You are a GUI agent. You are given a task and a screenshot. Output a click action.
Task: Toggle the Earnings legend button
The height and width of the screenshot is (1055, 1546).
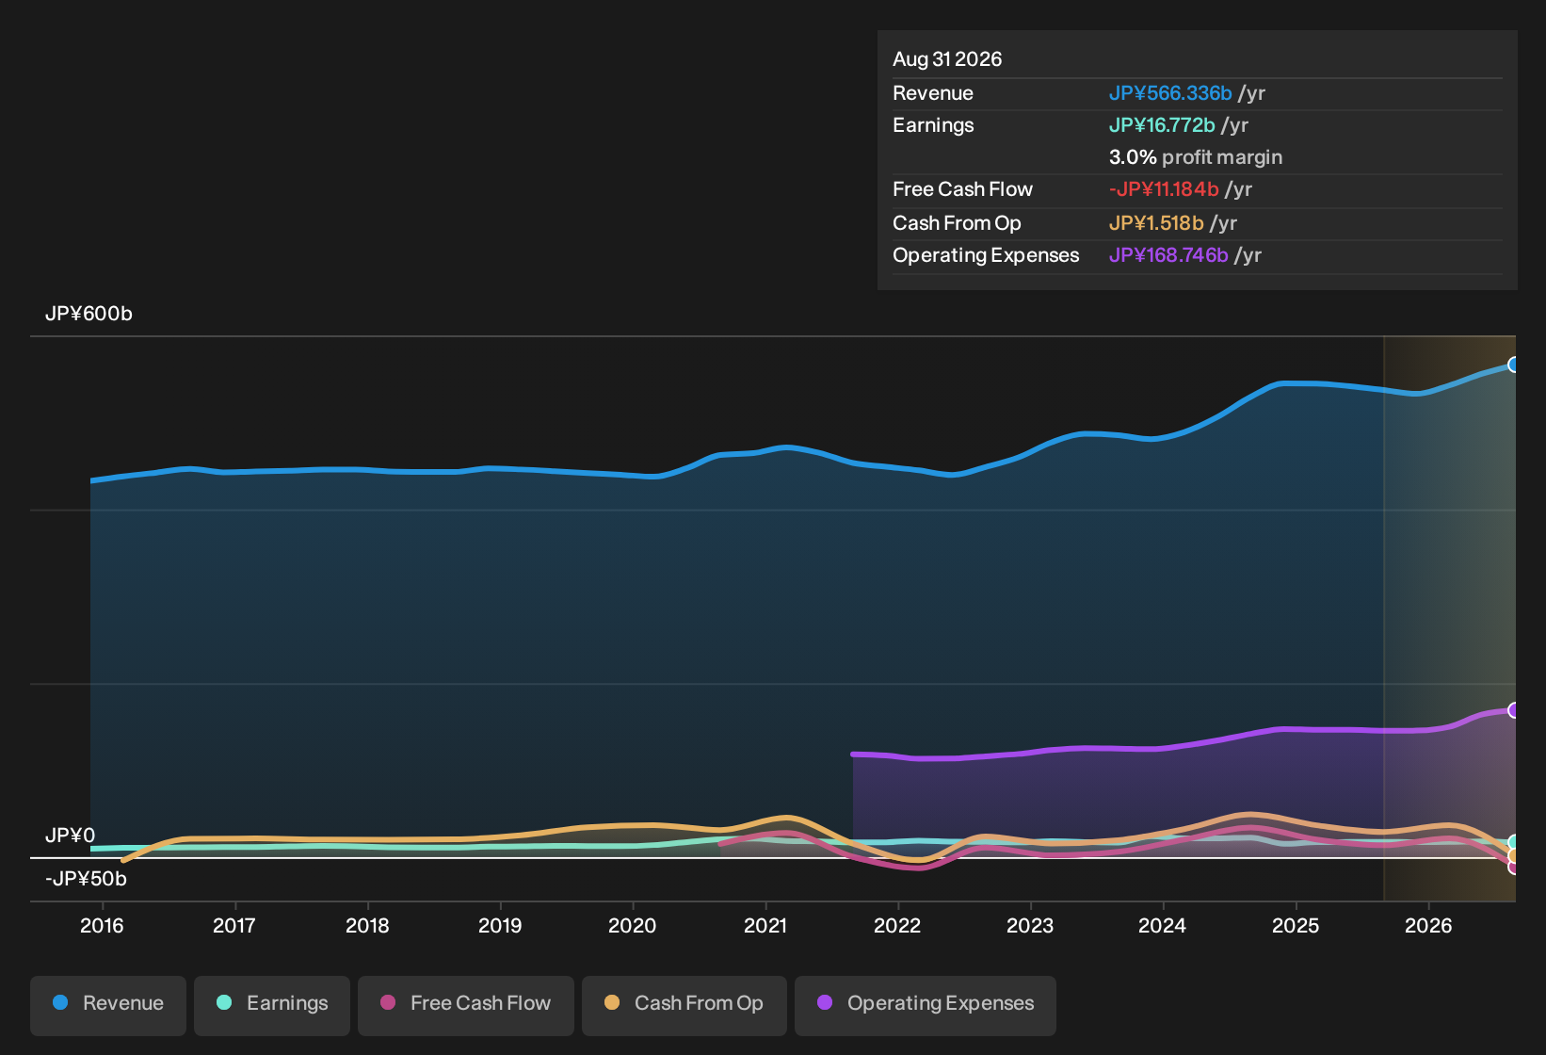click(272, 1004)
